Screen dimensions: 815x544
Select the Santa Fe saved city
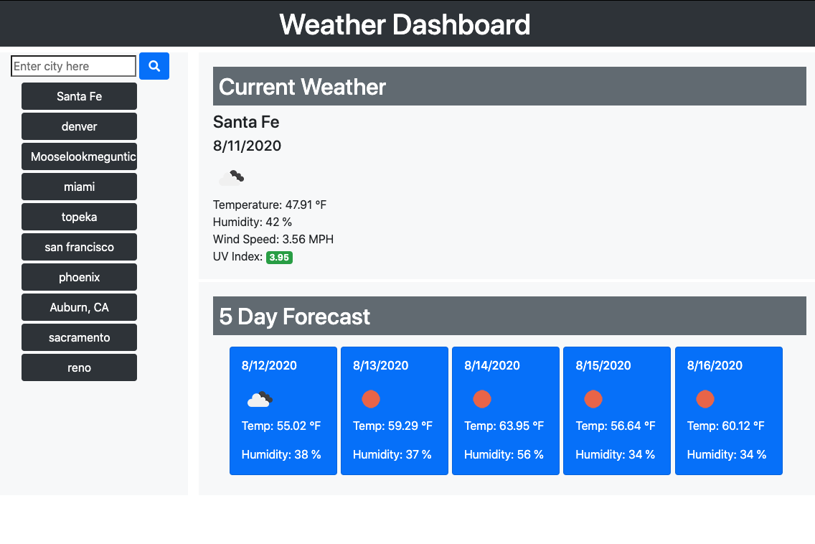79,96
